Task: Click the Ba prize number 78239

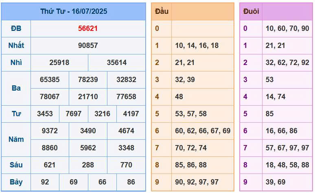Action: click(x=88, y=80)
